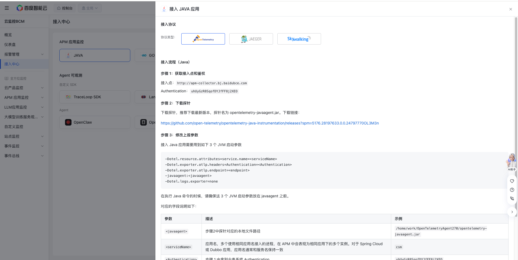Expand the 事件监控 sidebar menu
Viewport: 518px width, 260px height.
coord(24,146)
